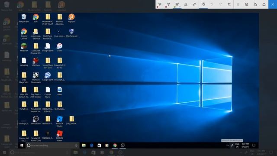Select the pencil tool in sketch toolbar
The width and height of the screenshot is (277, 156).
click(168, 4)
